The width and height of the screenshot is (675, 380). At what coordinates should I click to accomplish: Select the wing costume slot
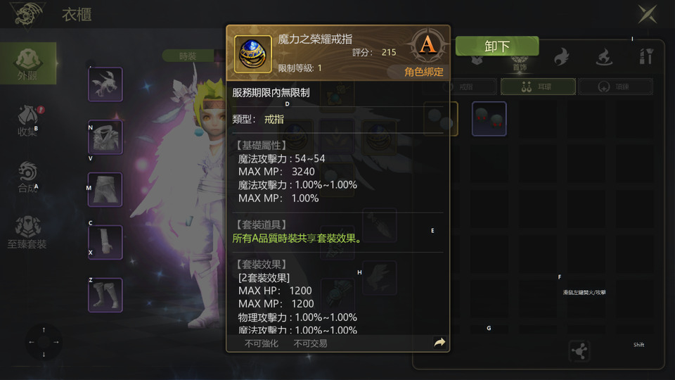click(105, 84)
